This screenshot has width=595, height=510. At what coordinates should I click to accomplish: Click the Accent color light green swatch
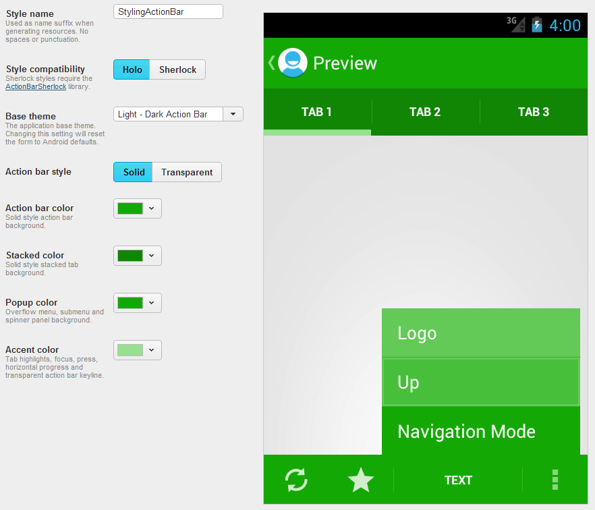pyautogui.click(x=130, y=350)
